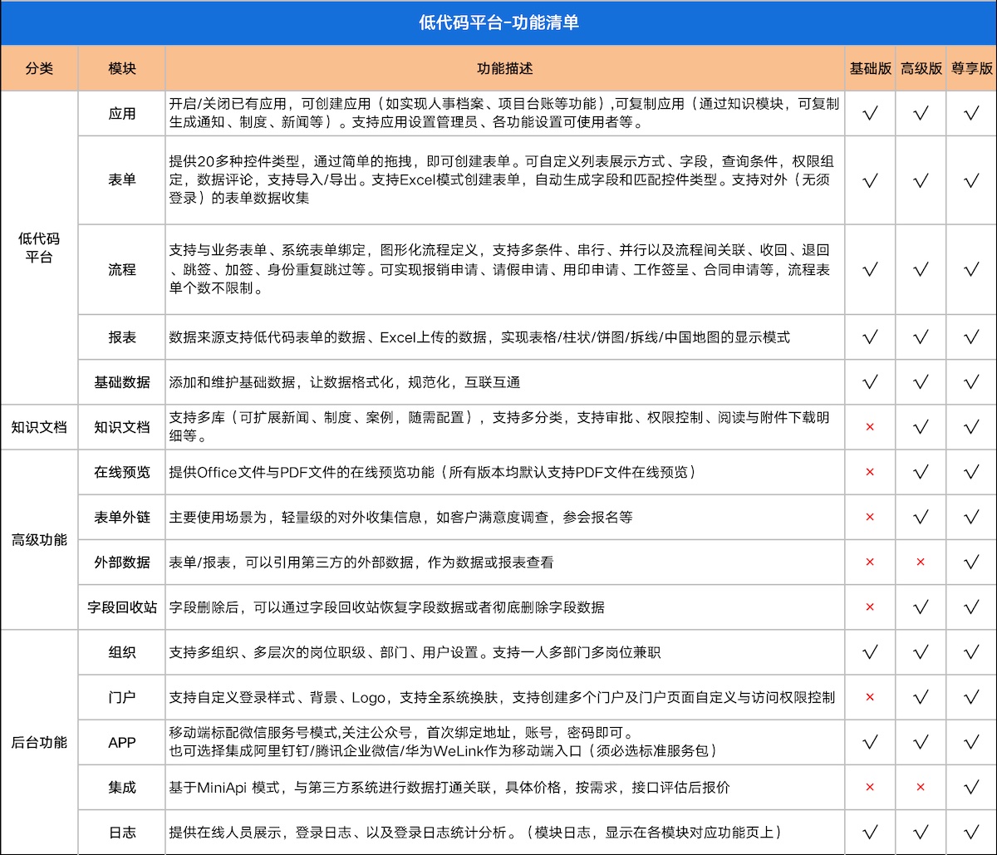This screenshot has width=997, height=855.
Task: Click the red X for 表单外链 under 基础版
Action: pos(870,517)
